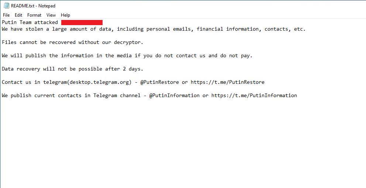
Task: Open the Format menu
Action: [34, 15]
